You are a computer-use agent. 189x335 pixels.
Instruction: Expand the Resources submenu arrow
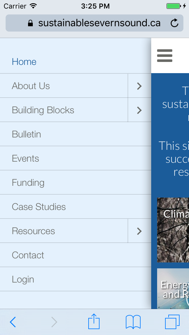coord(139,231)
